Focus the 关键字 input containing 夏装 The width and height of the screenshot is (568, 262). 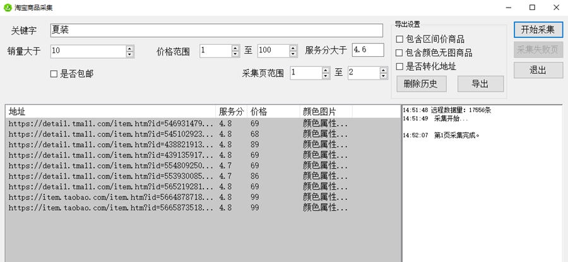[x=216, y=30]
